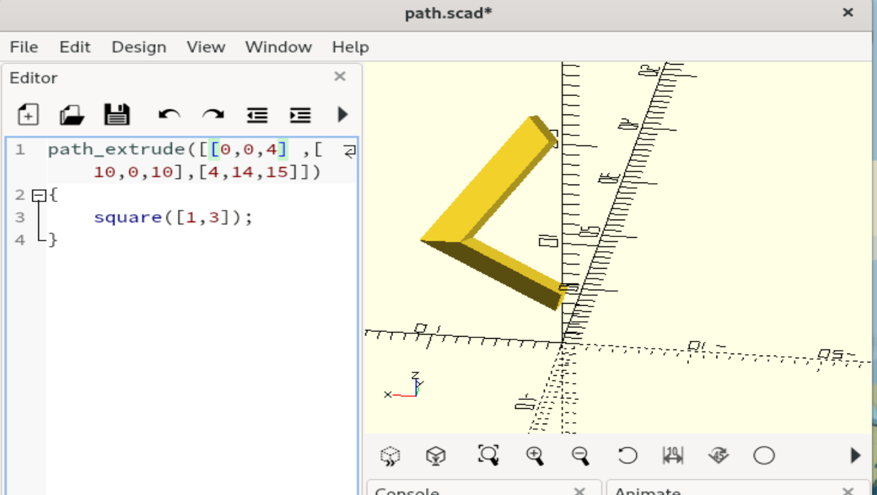Open the Design menu
Viewport: 877px width, 495px height.
pos(139,47)
